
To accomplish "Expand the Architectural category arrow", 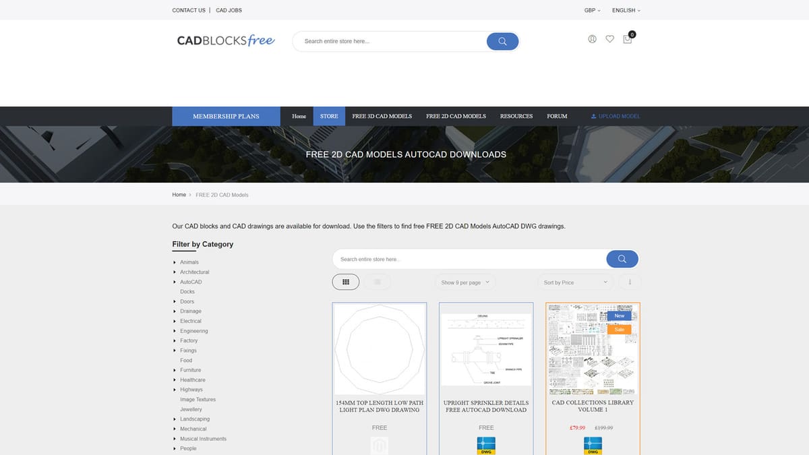I will pyautogui.click(x=175, y=272).
